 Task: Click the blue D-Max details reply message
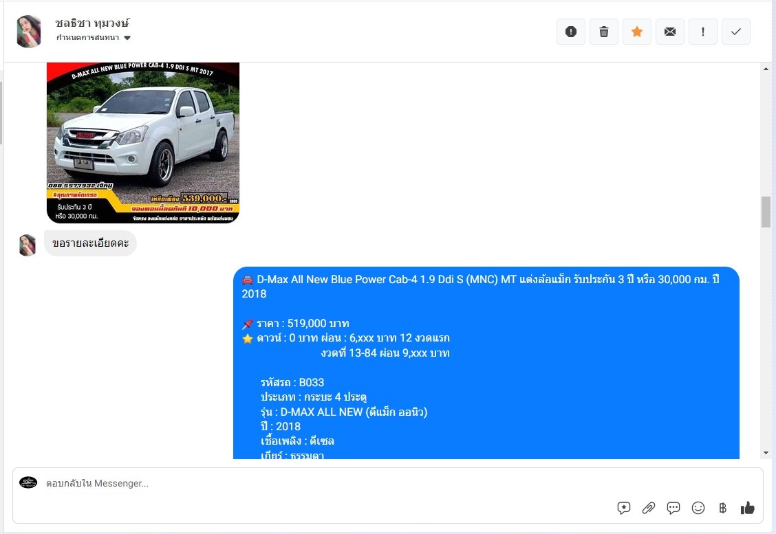tap(486, 363)
